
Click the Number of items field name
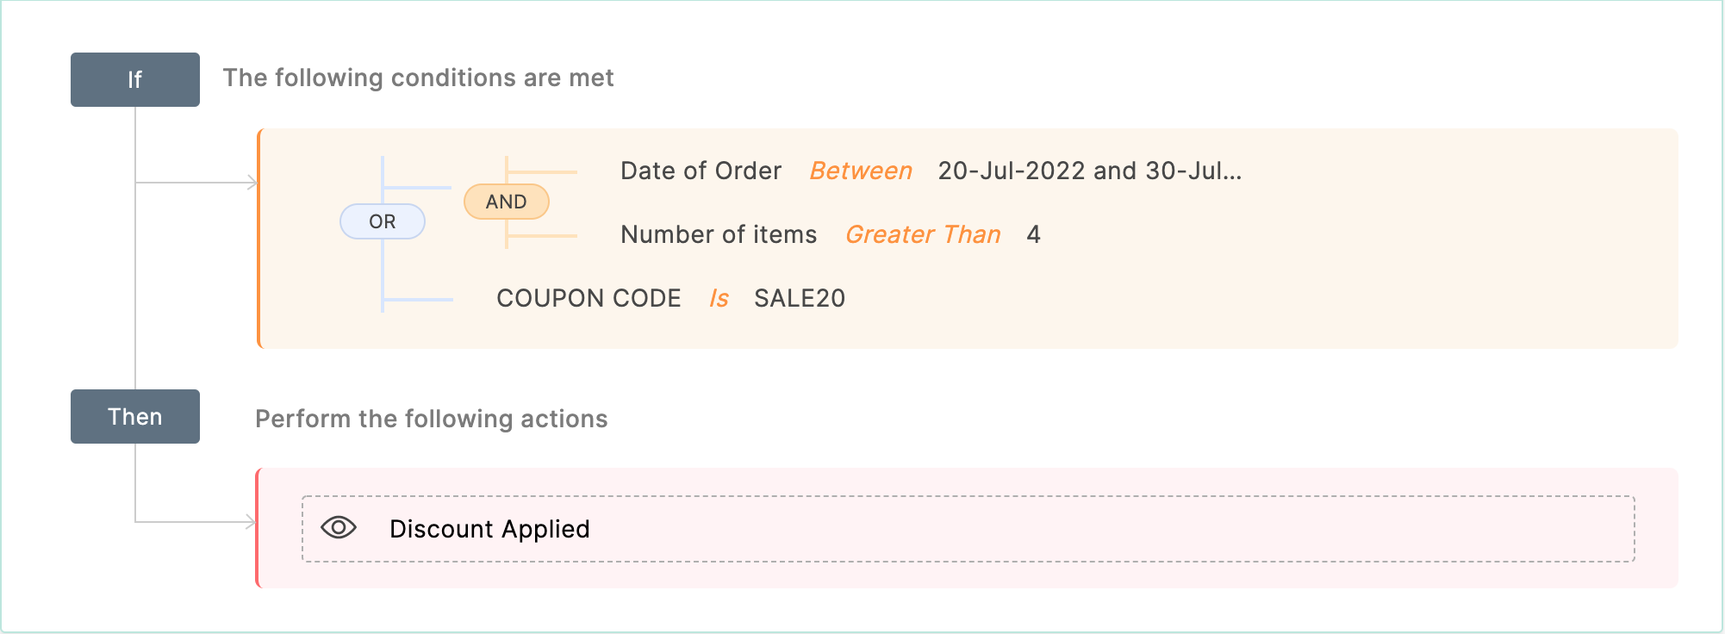pyautogui.click(x=719, y=234)
